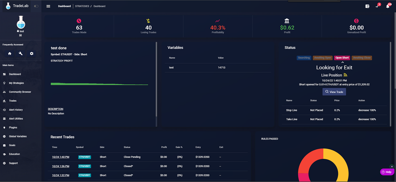Click the DESCRIPTION heading link
The width and height of the screenshot is (396, 182).
click(55, 109)
